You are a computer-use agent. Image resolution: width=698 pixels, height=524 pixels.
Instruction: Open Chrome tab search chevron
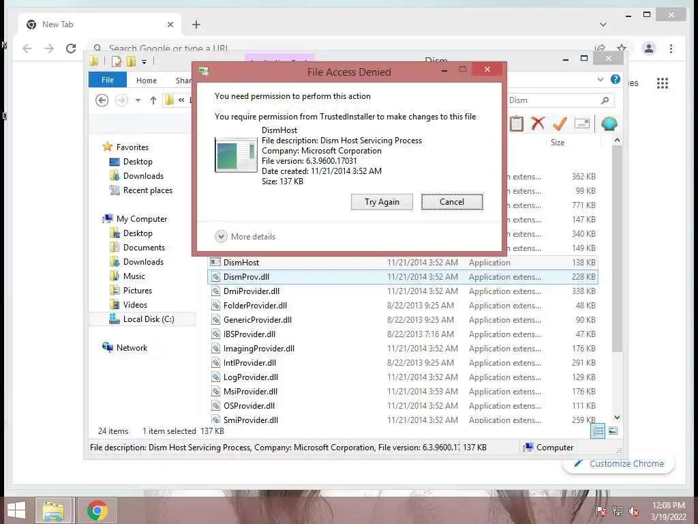coord(603,25)
